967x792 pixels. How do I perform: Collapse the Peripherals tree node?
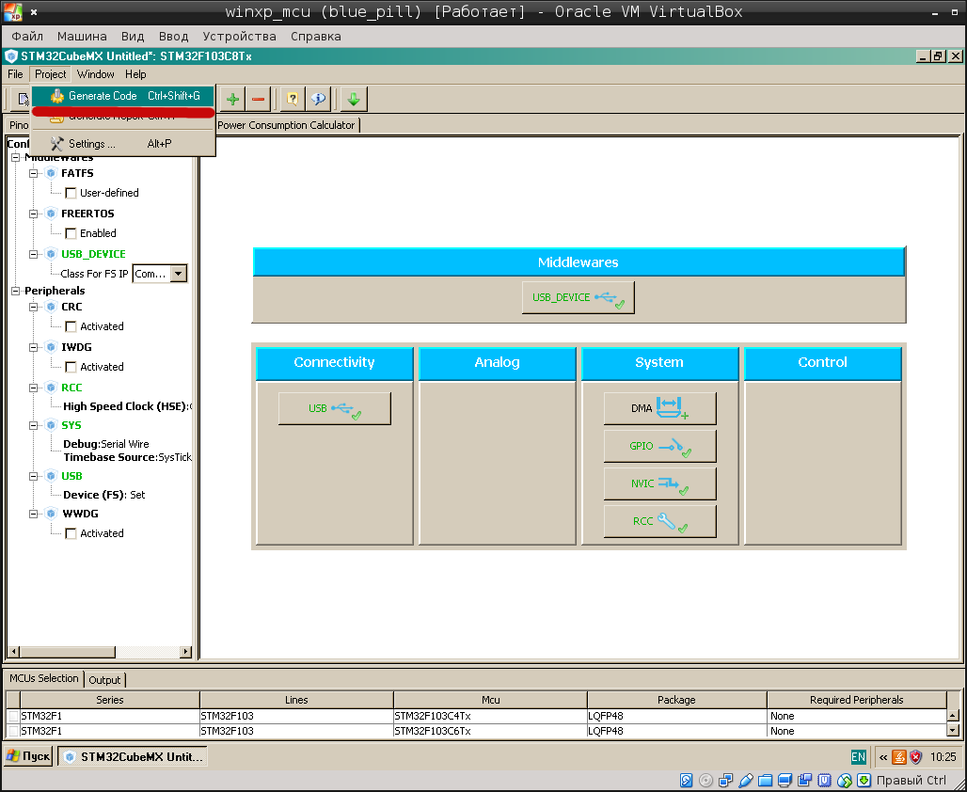coord(15,291)
